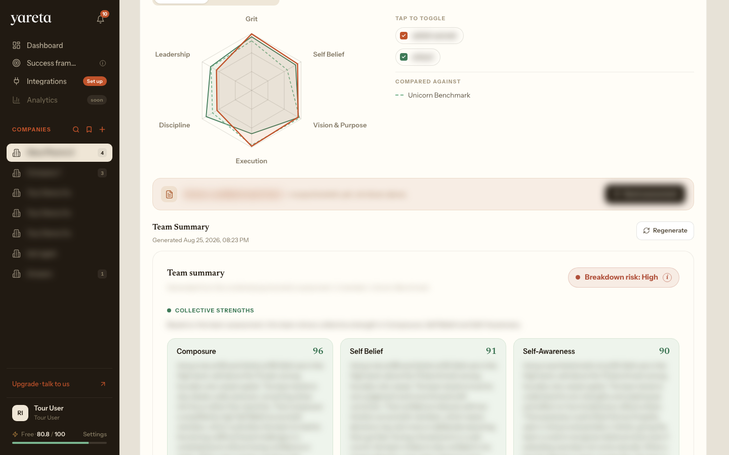Open the Self-Awareness strength card

tap(596, 397)
